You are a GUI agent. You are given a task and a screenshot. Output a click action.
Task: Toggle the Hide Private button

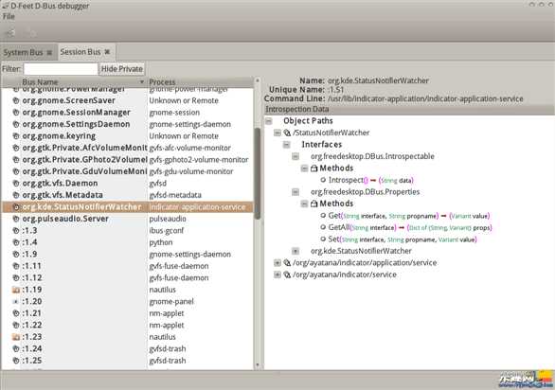[122, 69]
